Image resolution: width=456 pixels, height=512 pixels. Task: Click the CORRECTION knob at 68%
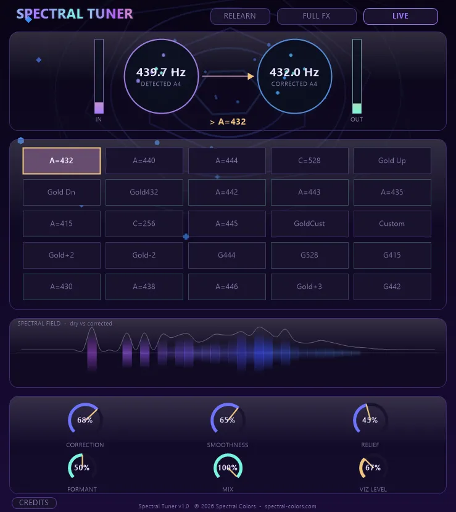[85, 420]
